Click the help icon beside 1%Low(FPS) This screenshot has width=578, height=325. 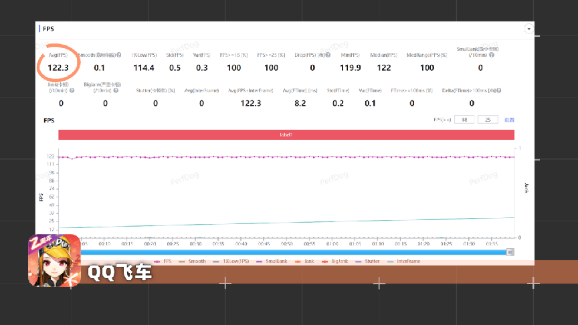point(158,55)
